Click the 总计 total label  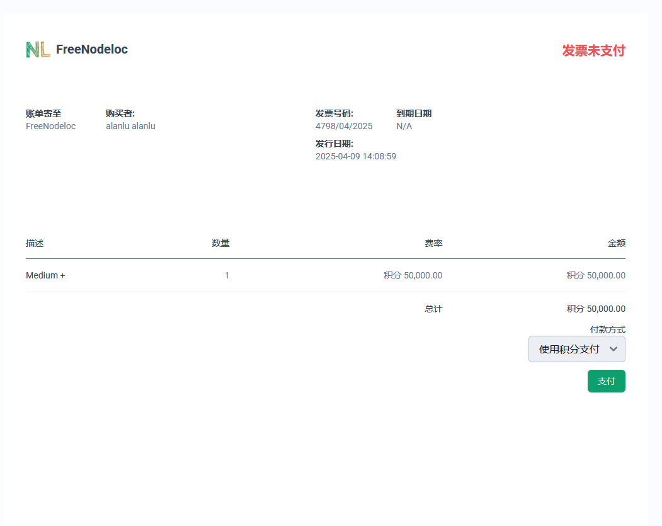tap(433, 309)
